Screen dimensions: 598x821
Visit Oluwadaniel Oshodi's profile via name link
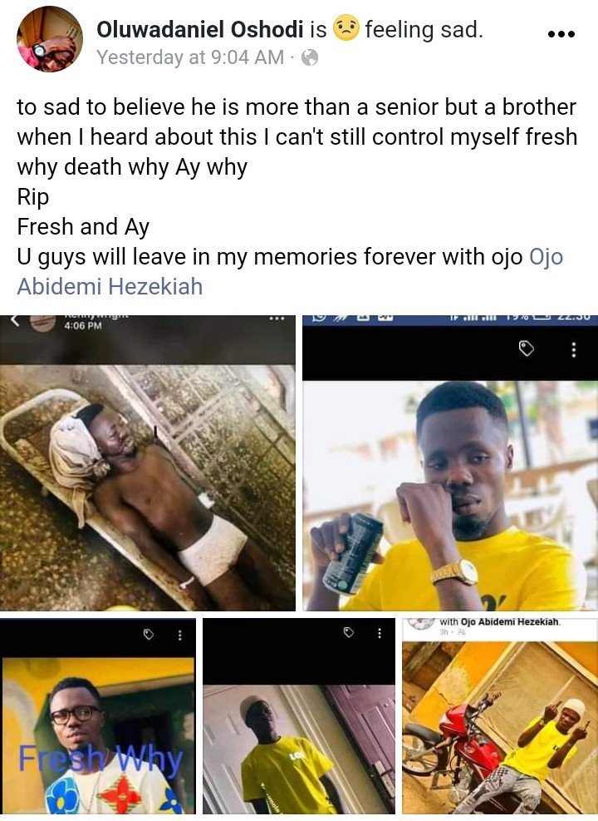pyautogui.click(x=199, y=29)
